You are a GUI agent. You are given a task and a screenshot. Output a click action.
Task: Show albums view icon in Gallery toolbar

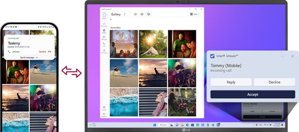149,14
